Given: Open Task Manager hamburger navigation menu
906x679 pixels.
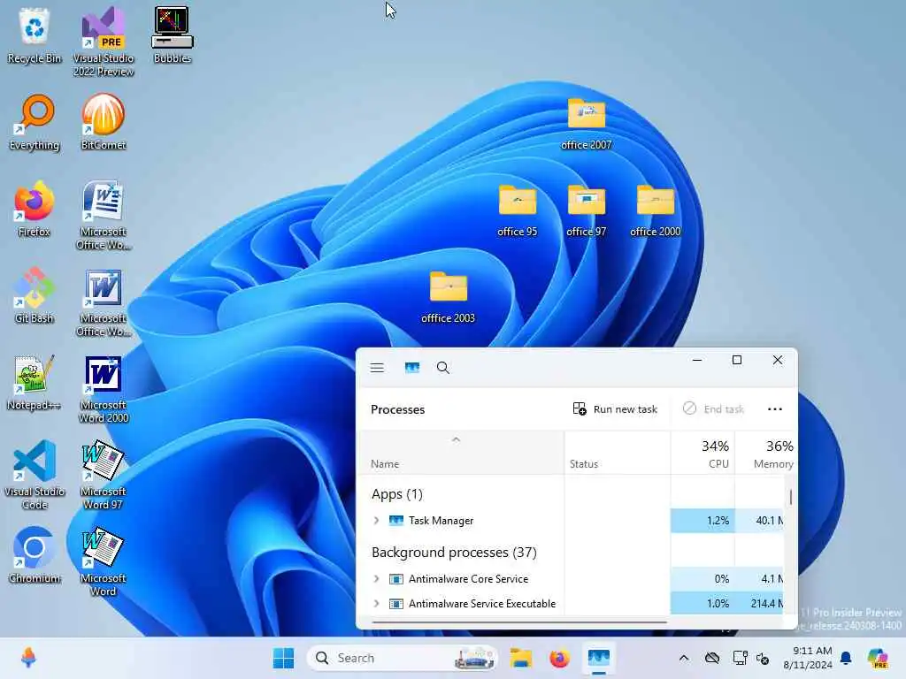Looking at the screenshot, I should point(377,368).
